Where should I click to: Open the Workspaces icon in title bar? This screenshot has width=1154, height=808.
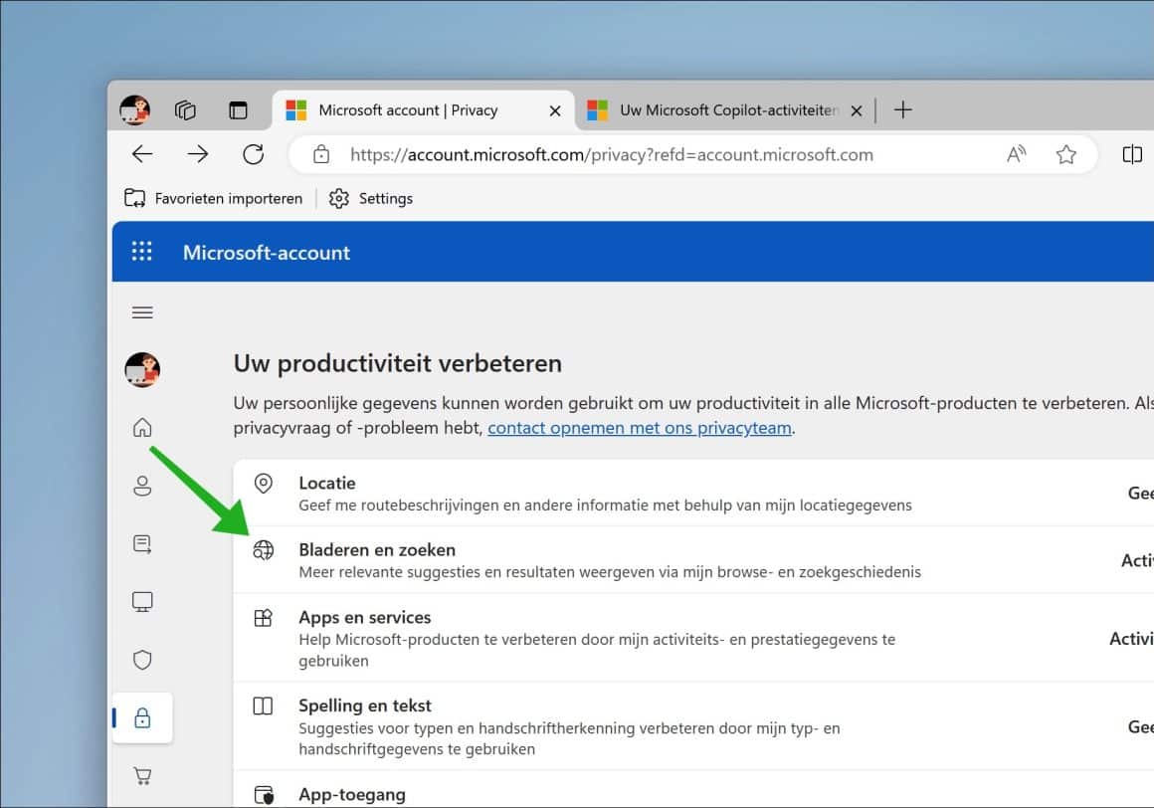coord(185,110)
